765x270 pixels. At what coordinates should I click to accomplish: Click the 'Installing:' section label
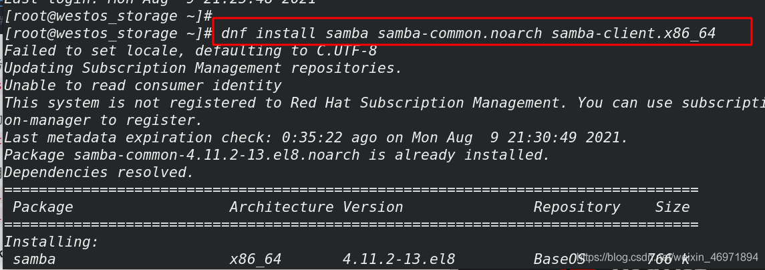[51, 242]
